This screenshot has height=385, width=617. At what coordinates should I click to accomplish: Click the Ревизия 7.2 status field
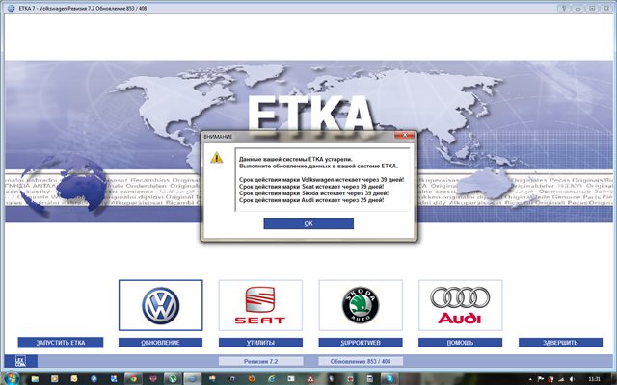tap(261, 361)
